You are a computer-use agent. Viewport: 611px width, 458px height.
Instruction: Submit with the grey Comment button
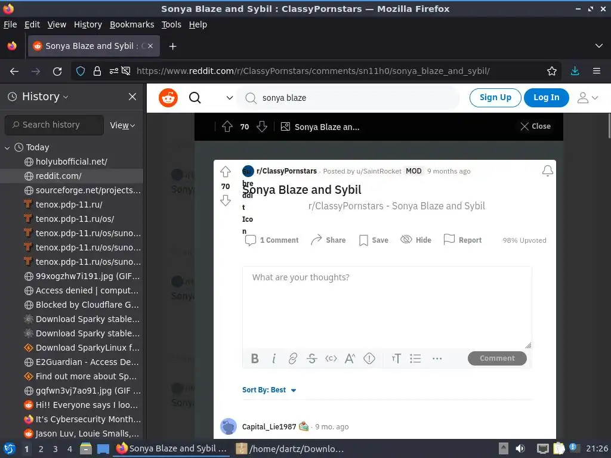(x=497, y=358)
